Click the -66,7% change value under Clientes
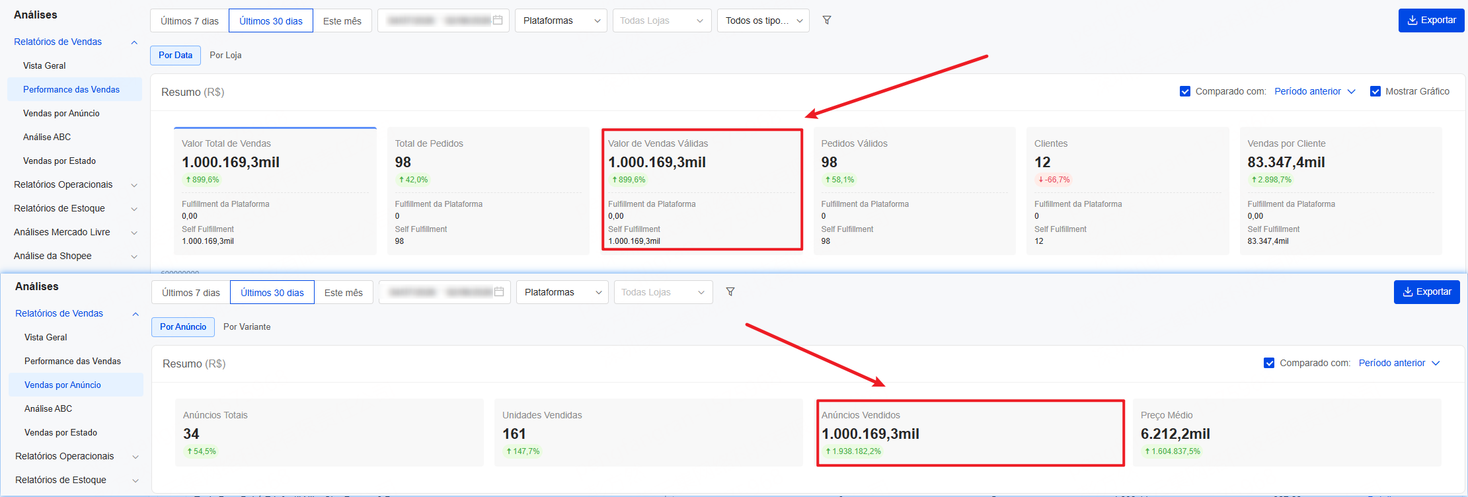The width and height of the screenshot is (1468, 497). click(1054, 180)
